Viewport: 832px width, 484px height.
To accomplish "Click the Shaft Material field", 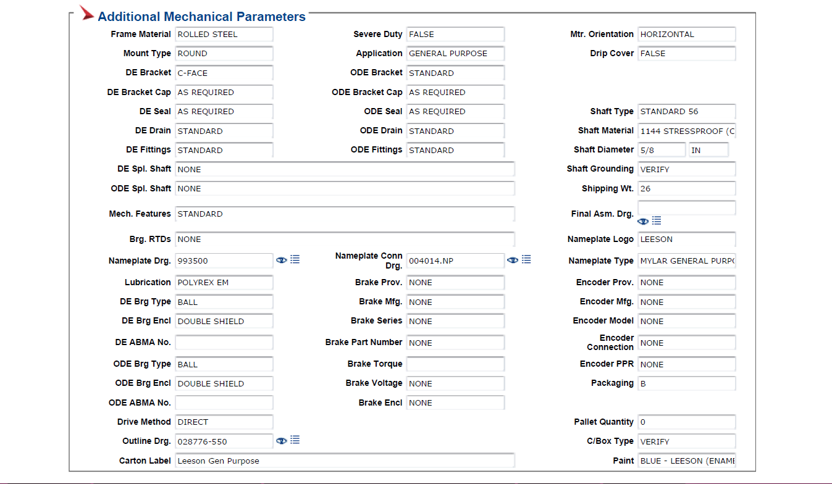I will (687, 131).
